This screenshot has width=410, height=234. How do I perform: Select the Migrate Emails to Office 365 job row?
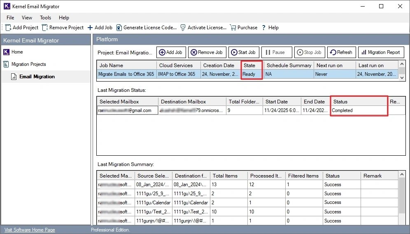127,74
